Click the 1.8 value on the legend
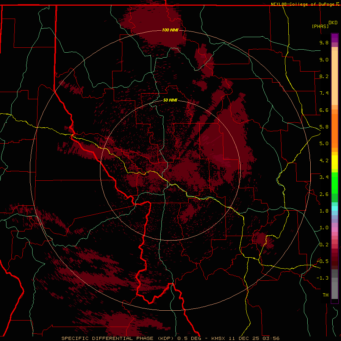The width and height of the screenshot is (341, 341). click(324, 211)
